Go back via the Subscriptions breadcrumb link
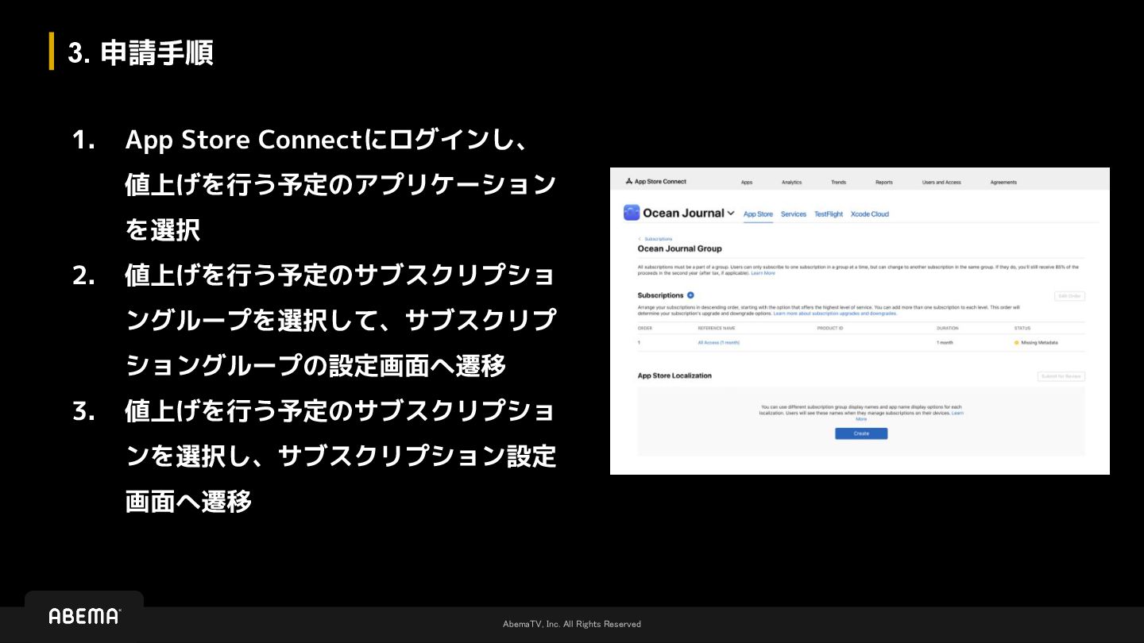 [658, 239]
